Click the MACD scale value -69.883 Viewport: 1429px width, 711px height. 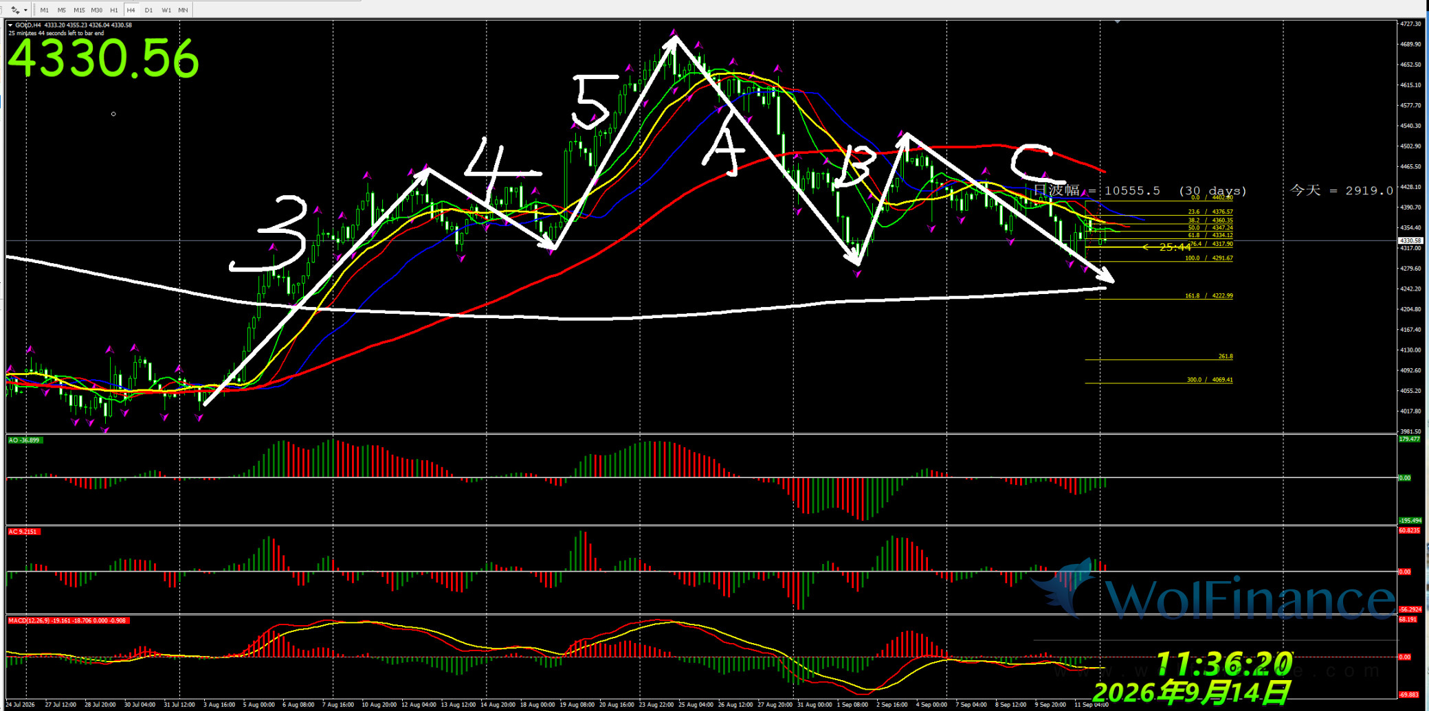1409,695
